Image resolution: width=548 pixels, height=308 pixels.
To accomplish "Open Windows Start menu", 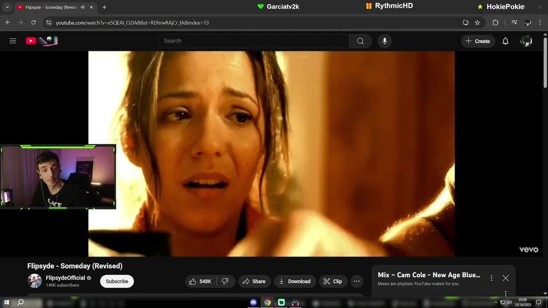I will click(x=7, y=302).
